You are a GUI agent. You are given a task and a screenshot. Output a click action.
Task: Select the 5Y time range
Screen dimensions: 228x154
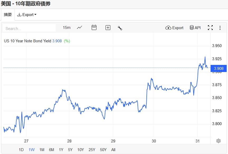click(x=70, y=150)
